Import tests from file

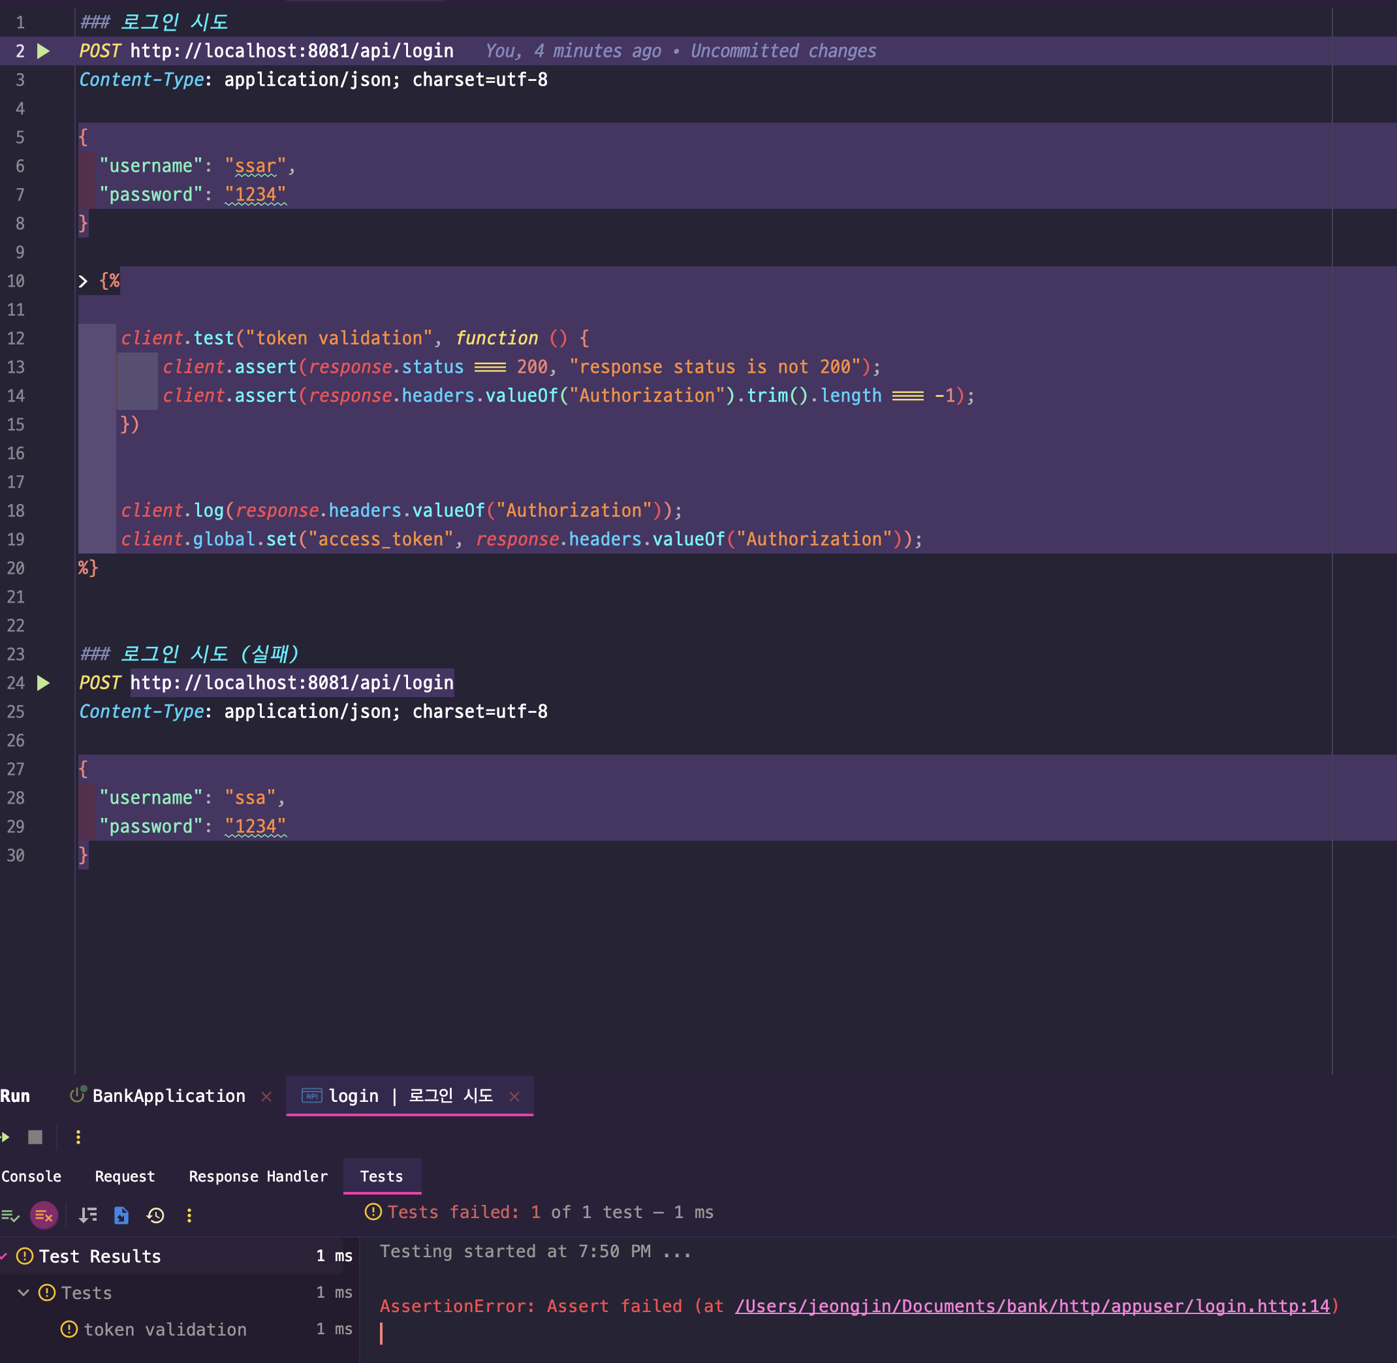pyautogui.click(x=121, y=1215)
